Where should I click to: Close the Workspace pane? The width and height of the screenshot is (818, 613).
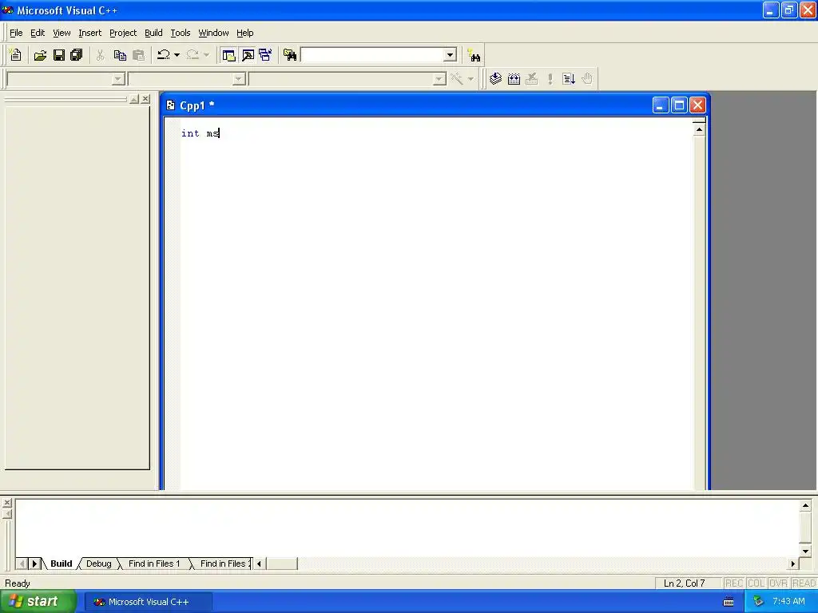145,98
